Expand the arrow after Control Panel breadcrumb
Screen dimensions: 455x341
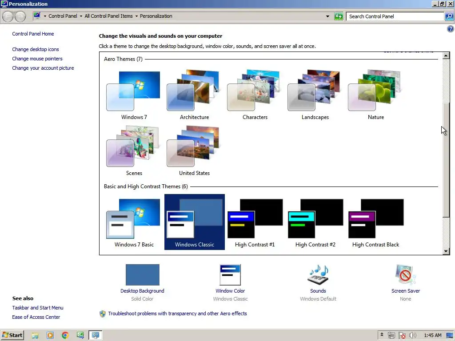81,16
